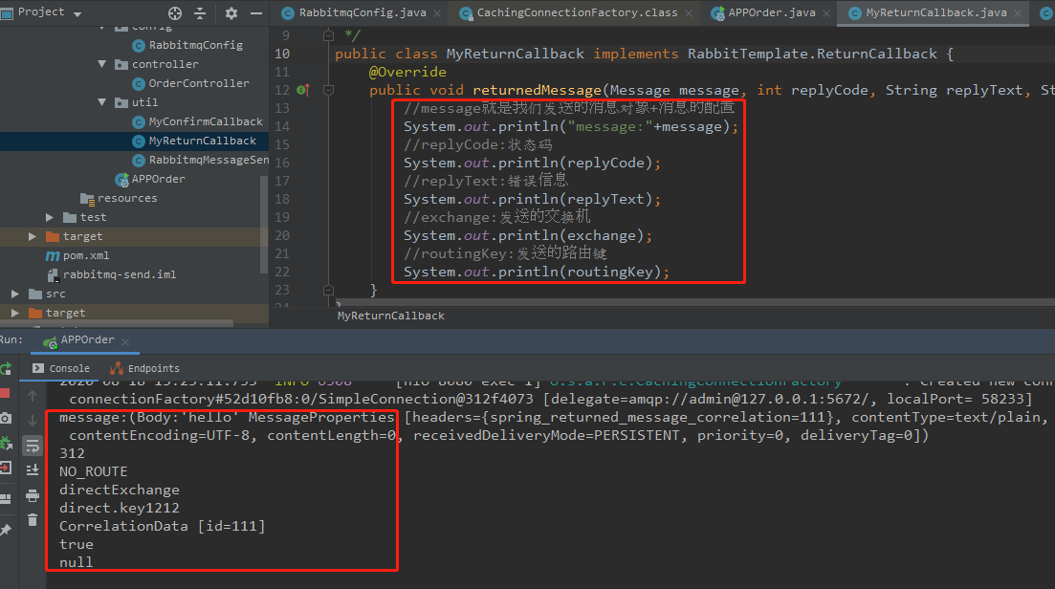Hide the Project panel with minimize icon

pos(254,13)
